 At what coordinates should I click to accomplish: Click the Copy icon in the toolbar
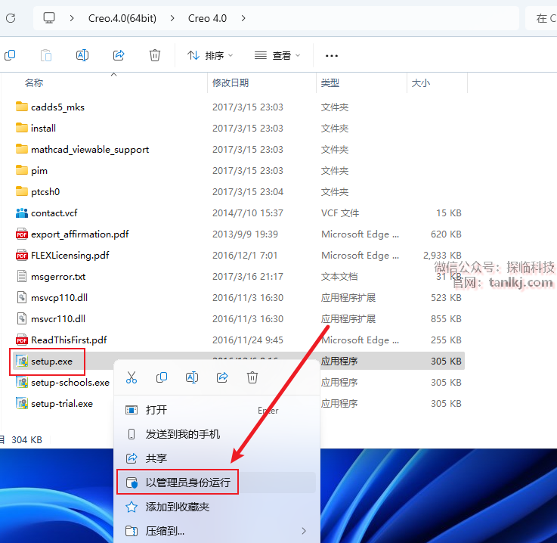(10, 55)
